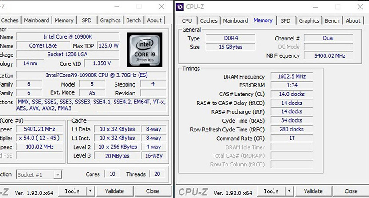Minimize the left CPU-Z window
This screenshot has height=198, width=369.
click(x=117, y=7)
